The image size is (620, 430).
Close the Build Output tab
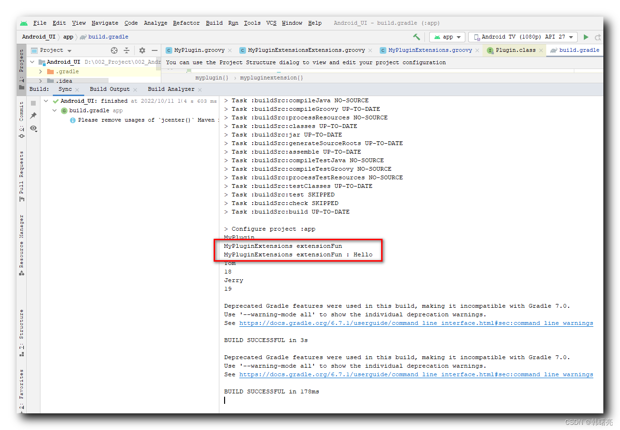tap(135, 89)
